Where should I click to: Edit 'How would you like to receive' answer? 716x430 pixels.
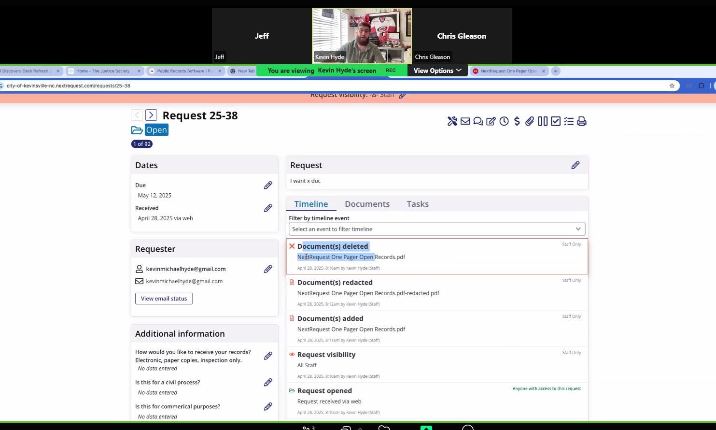click(x=268, y=356)
